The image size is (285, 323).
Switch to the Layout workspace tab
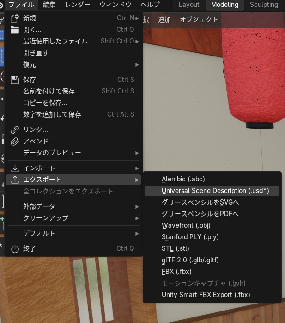pos(189,5)
